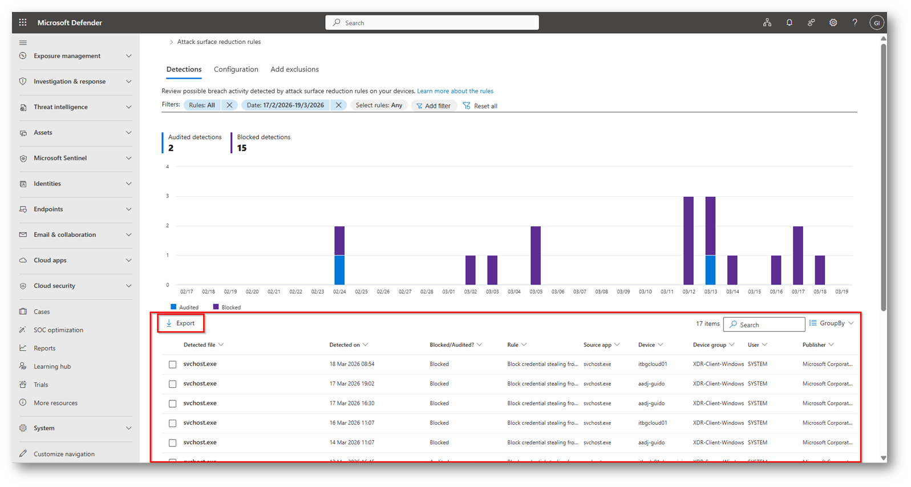911x487 pixels.
Task: Open the settings gear icon
Action: pyautogui.click(x=833, y=23)
